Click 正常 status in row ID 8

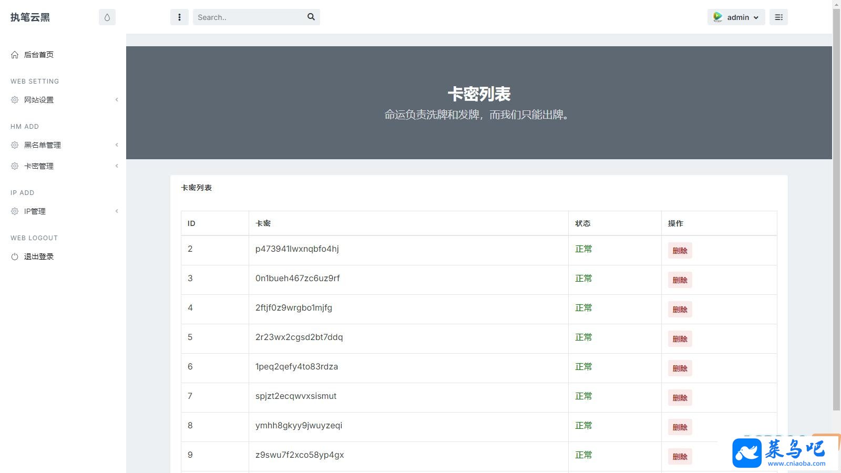(583, 425)
